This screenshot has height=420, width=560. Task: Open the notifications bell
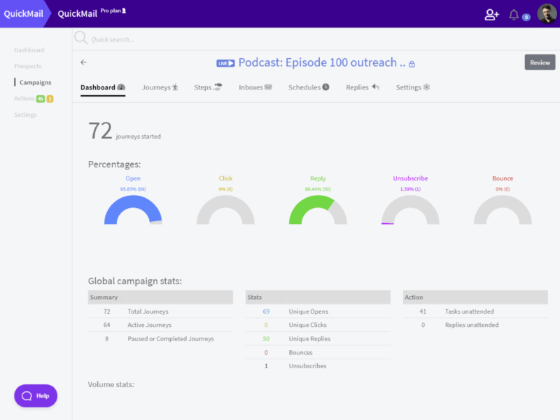click(x=514, y=15)
